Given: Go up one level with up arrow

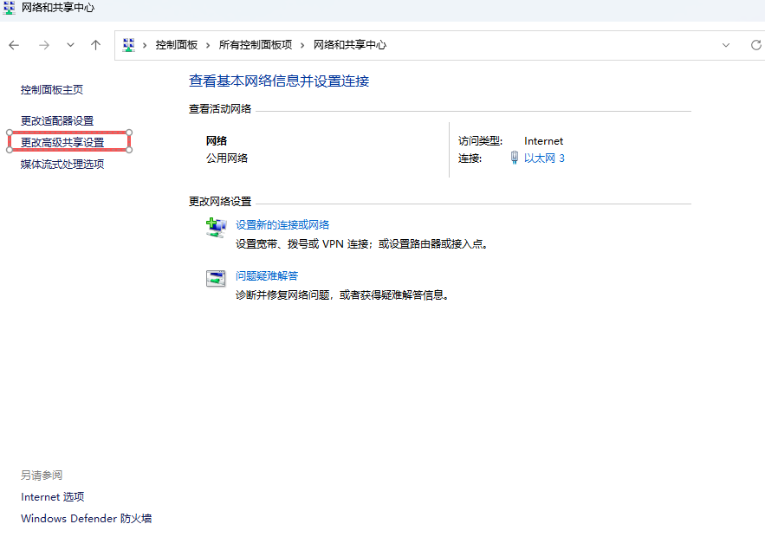Looking at the screenshot, I should pos(96,45).
